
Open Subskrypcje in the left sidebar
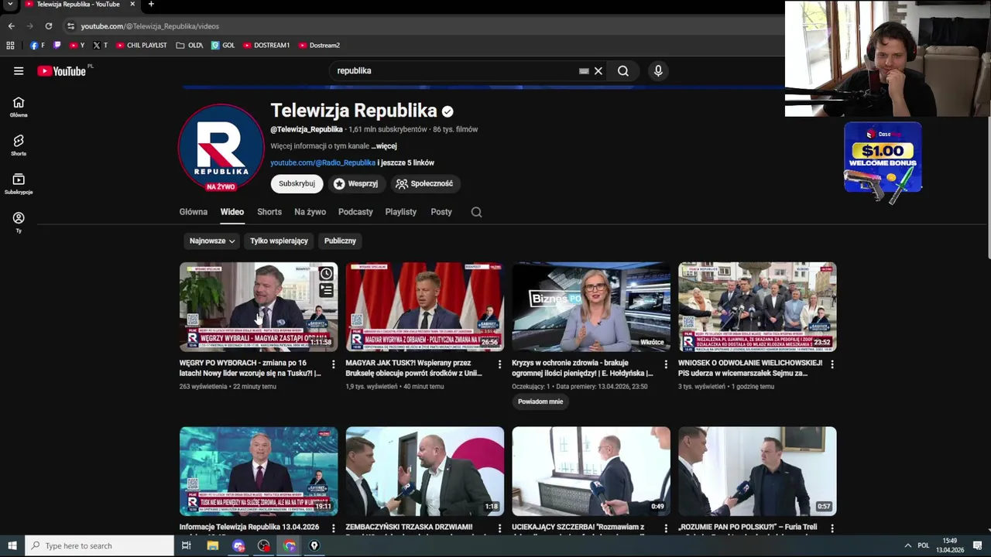pyautogui.click(x=19, y=184)
